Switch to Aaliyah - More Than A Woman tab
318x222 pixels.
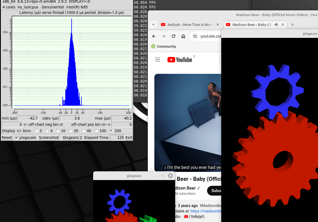(x=190, y=25)
